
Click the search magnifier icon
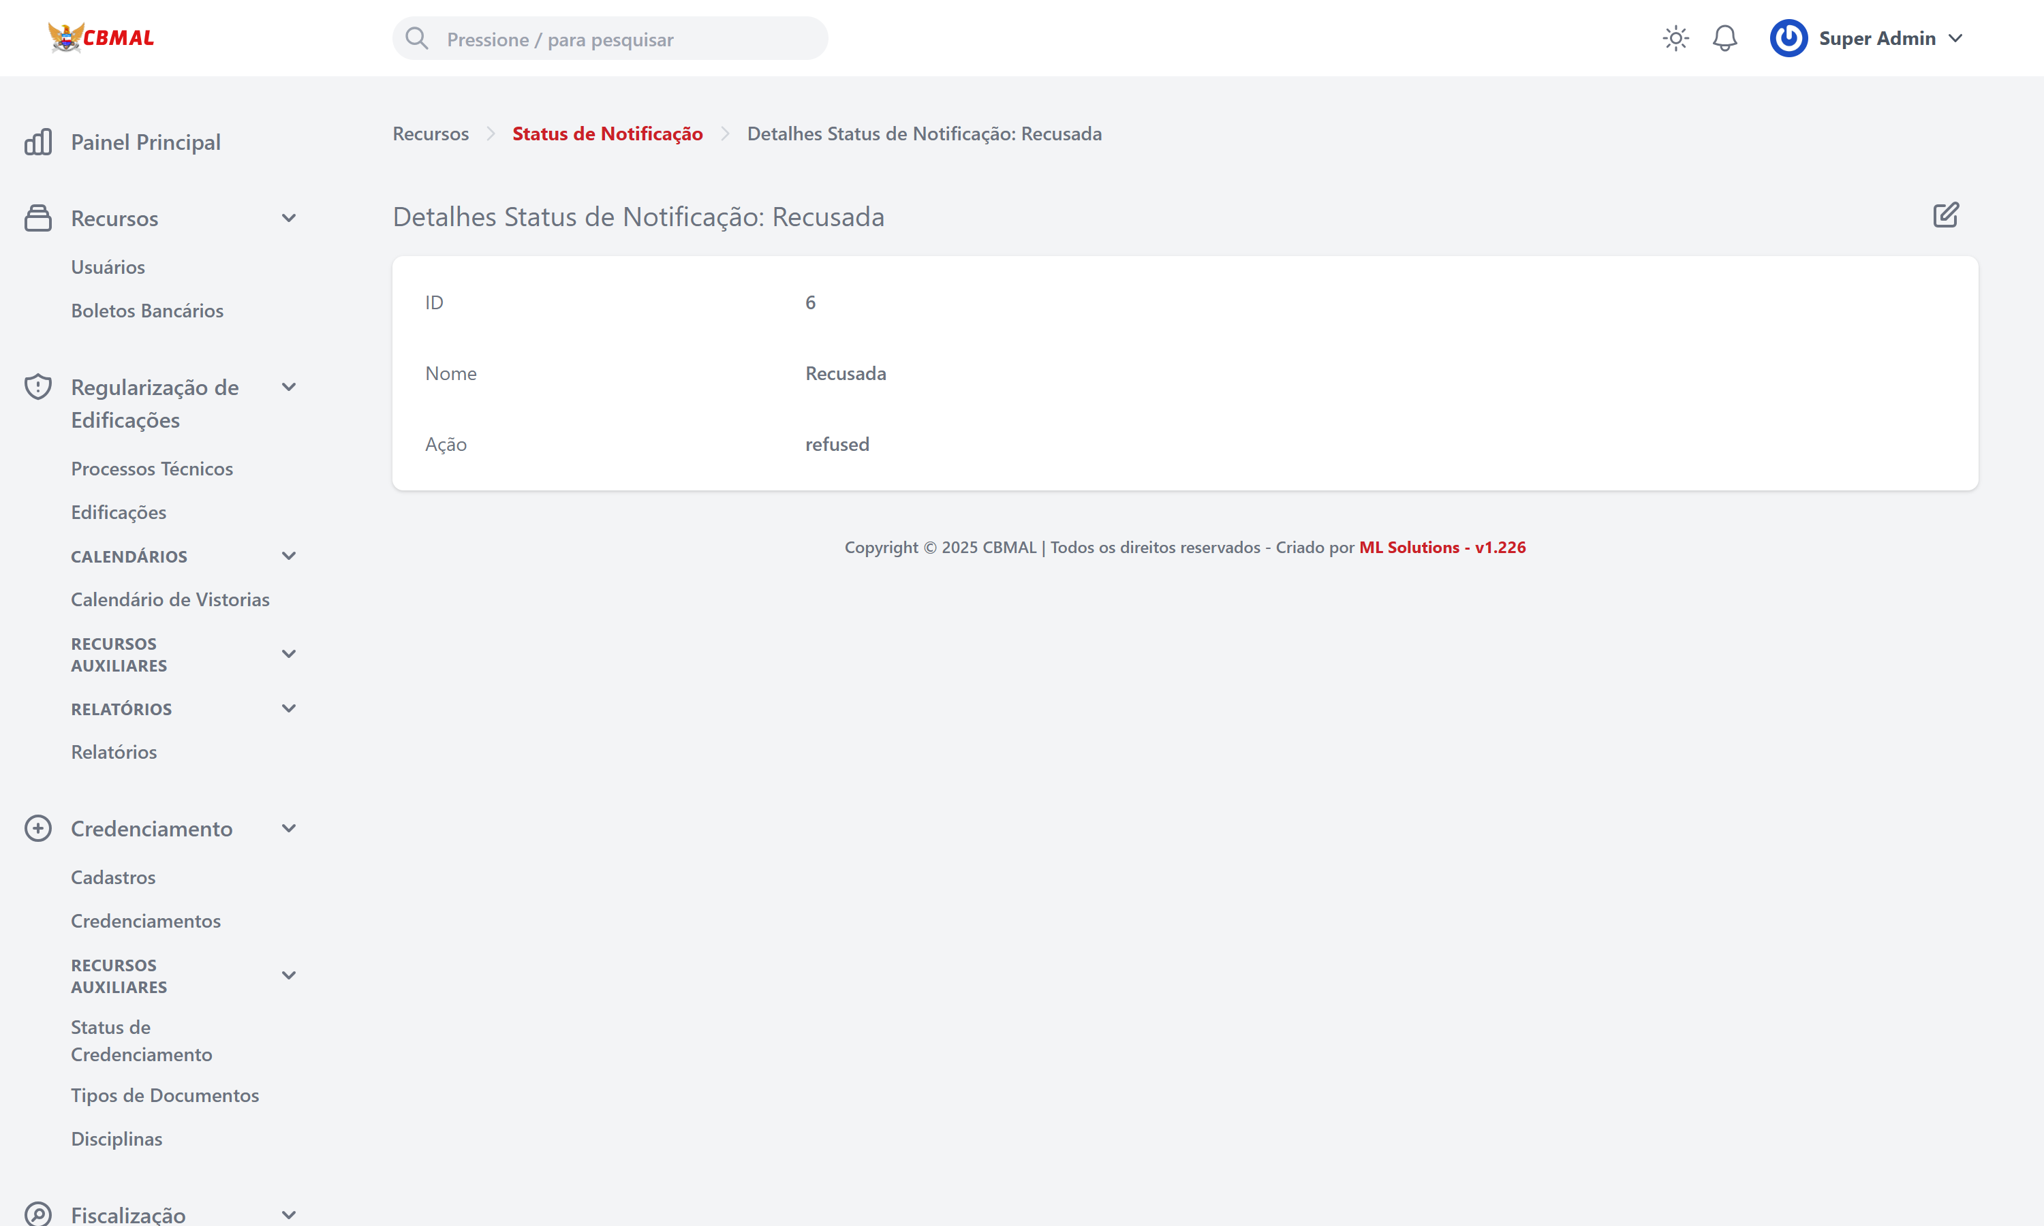(417, 38)
